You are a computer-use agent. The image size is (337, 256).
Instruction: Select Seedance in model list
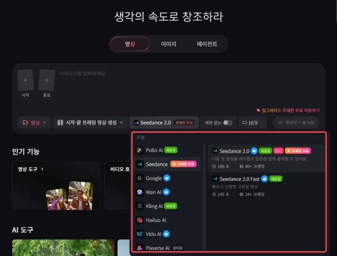tap(167, 164)
